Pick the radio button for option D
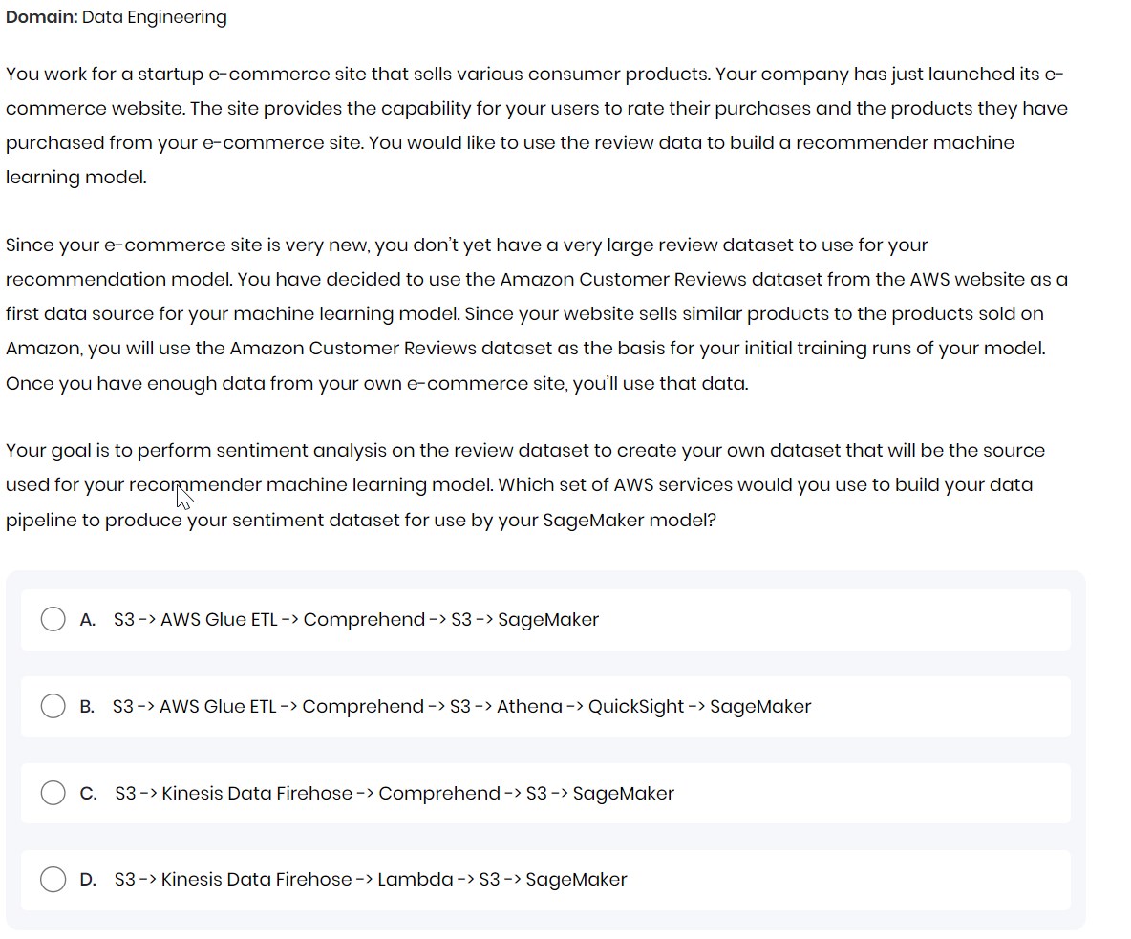The image size is (1131, 939). (53, 880)
